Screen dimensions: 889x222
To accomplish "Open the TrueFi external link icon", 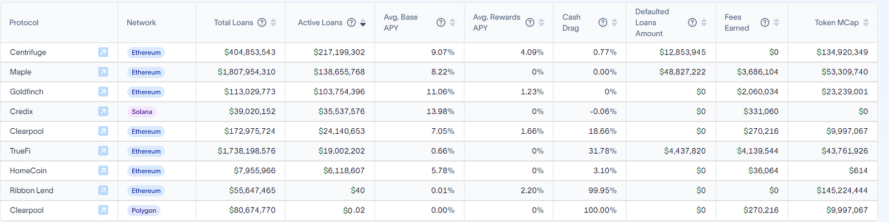I will tap(103, 151).
